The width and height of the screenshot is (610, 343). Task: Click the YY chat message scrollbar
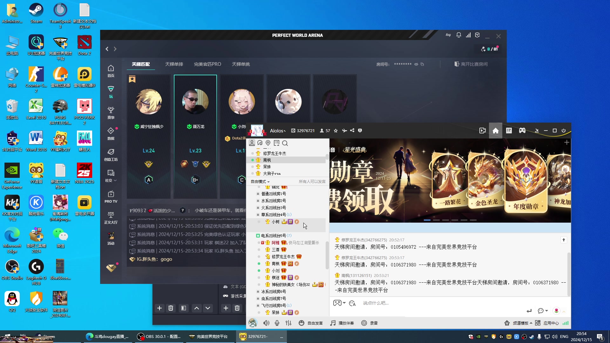569,274
